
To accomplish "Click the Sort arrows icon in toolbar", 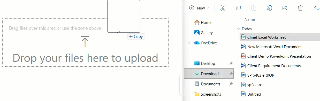I will click(317, 8).
